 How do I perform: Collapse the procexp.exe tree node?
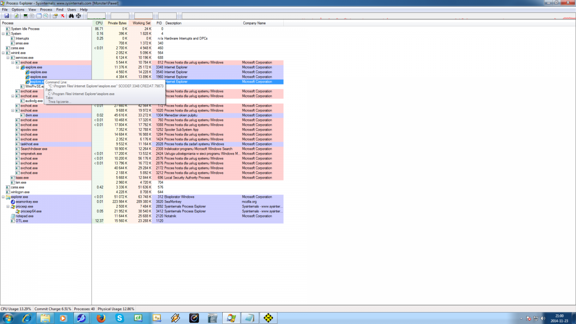8,206
